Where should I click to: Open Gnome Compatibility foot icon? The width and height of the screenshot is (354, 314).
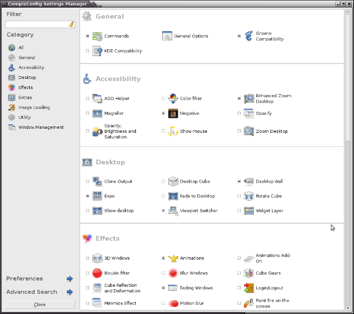249,36
